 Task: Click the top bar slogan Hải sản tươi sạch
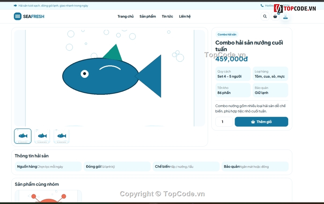(x=53, y=5)
